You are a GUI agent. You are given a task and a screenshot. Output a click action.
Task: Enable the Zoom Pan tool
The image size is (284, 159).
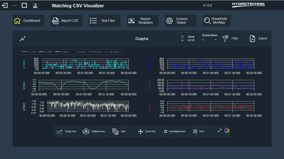tap(148, 131)
